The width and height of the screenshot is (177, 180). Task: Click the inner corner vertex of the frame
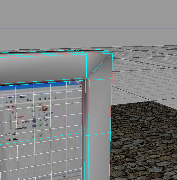pyautogui.click(x=86, y=78)
